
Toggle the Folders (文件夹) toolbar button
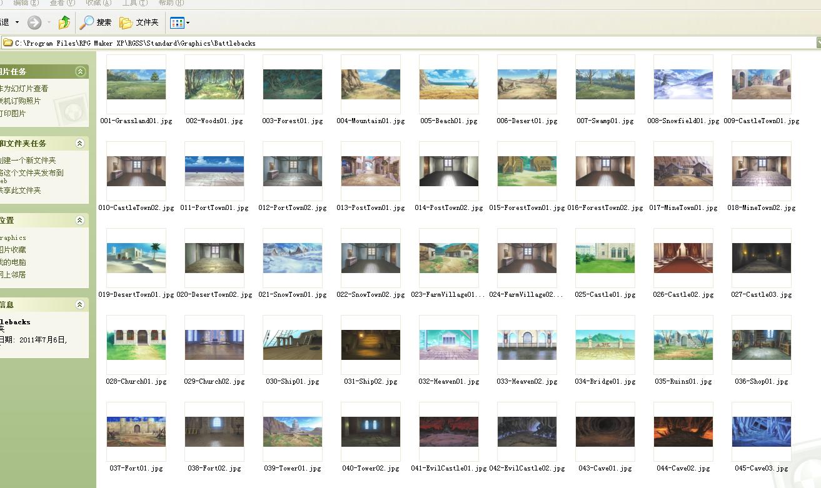(139, 22)
